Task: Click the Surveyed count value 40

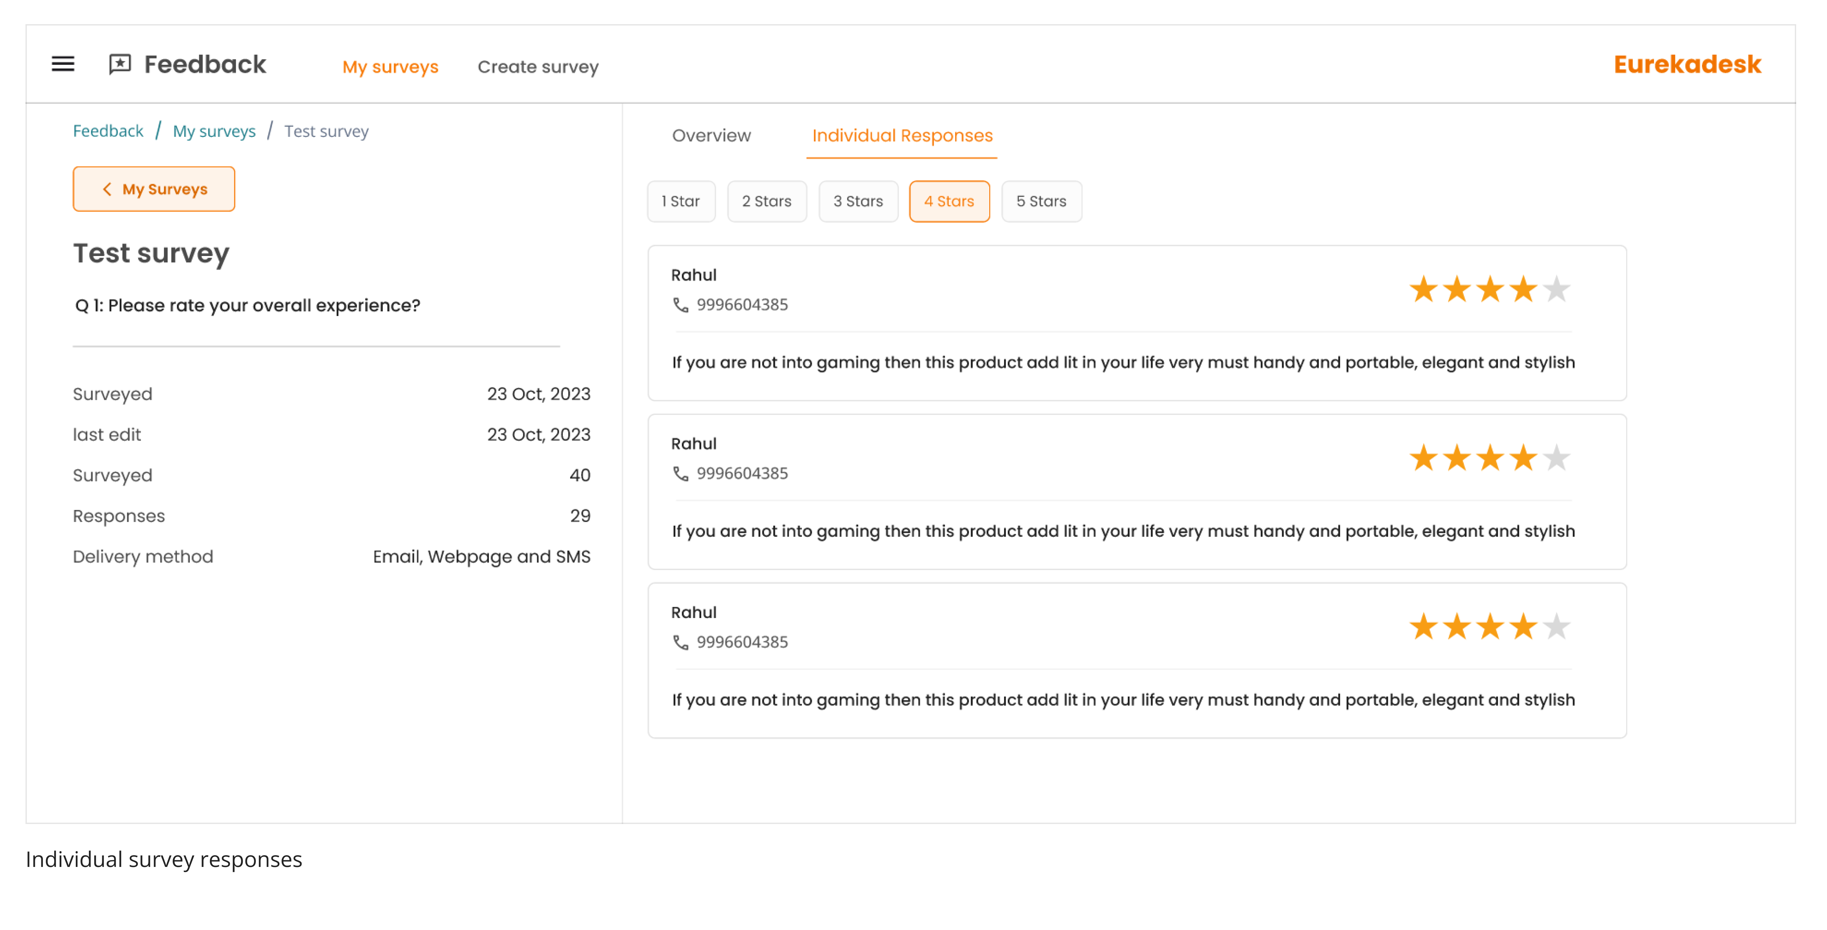Action: (x=579, y=475)
